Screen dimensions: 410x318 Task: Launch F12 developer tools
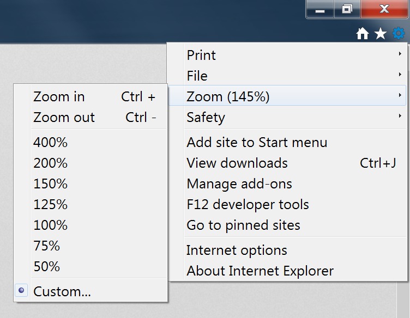point(248,204)
